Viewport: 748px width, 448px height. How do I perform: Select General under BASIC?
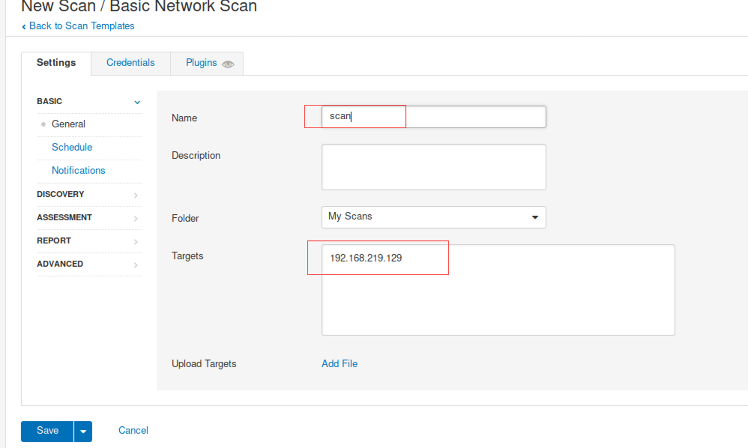(x=68, y=124)
